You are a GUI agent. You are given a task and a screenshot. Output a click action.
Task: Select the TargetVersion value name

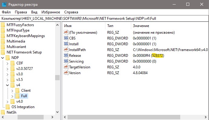(80, 67)
